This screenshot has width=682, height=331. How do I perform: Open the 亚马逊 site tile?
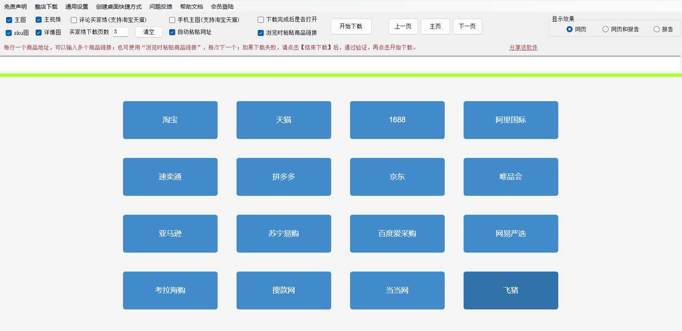point(170,234)
